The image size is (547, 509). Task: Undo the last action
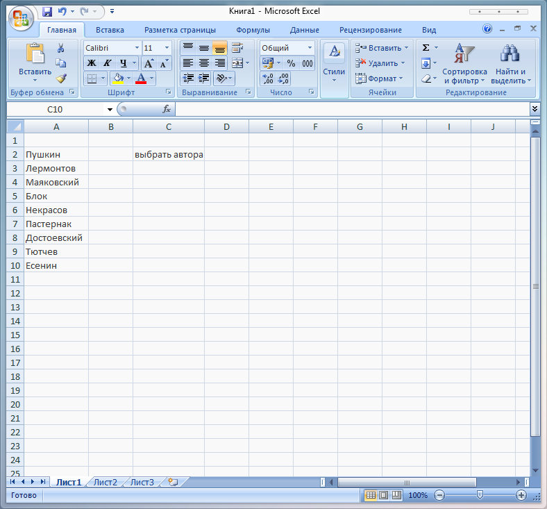pyautogui.click(x=62, y=12)
